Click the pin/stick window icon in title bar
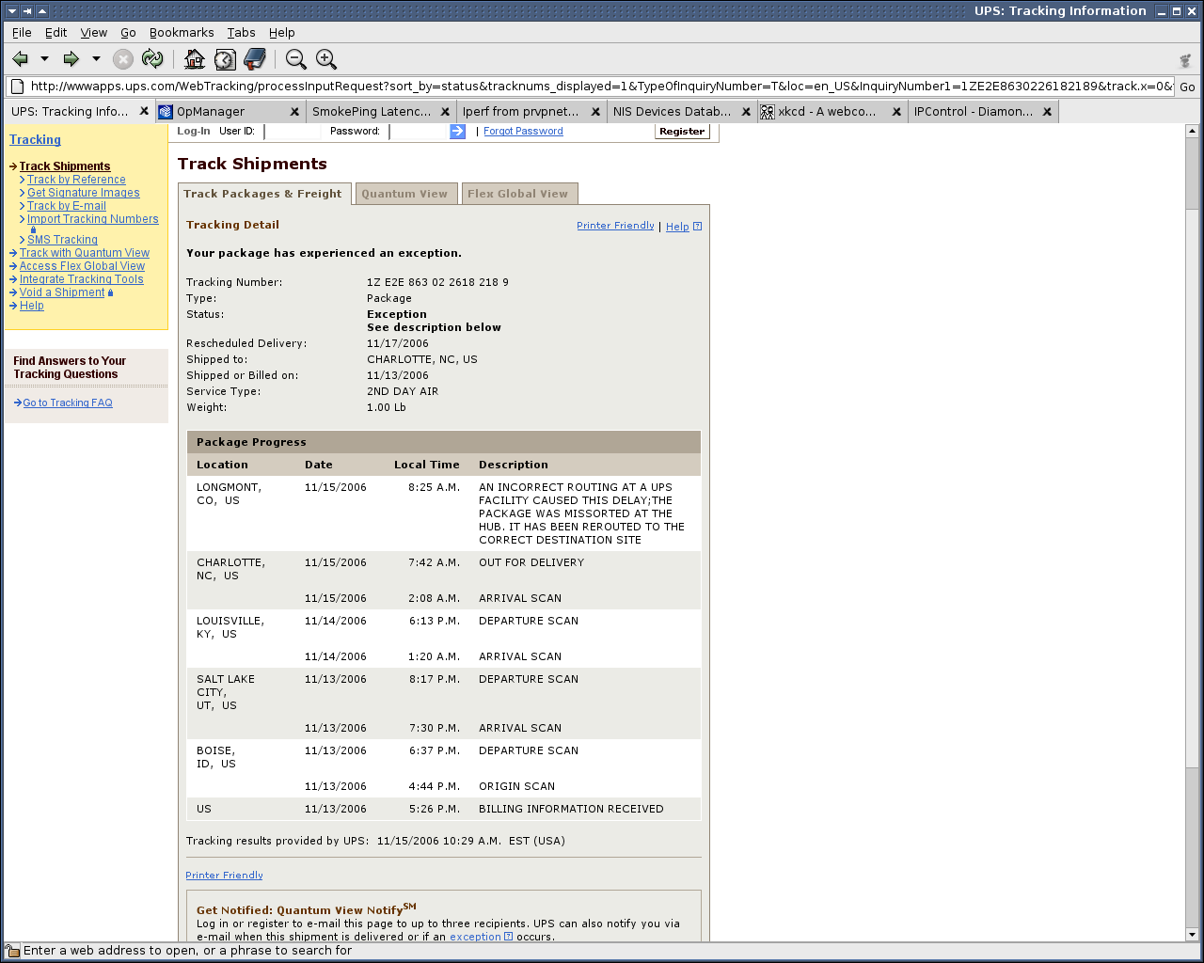Image resolution: width=1204 pixels, height=963 pixels. [x=27, y=11]
